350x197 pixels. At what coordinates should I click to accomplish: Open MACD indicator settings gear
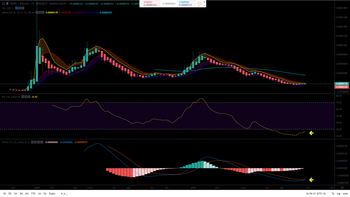pyautogui.click(x=36, y=142)
